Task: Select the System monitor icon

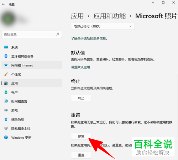Action: pos(6,47)
